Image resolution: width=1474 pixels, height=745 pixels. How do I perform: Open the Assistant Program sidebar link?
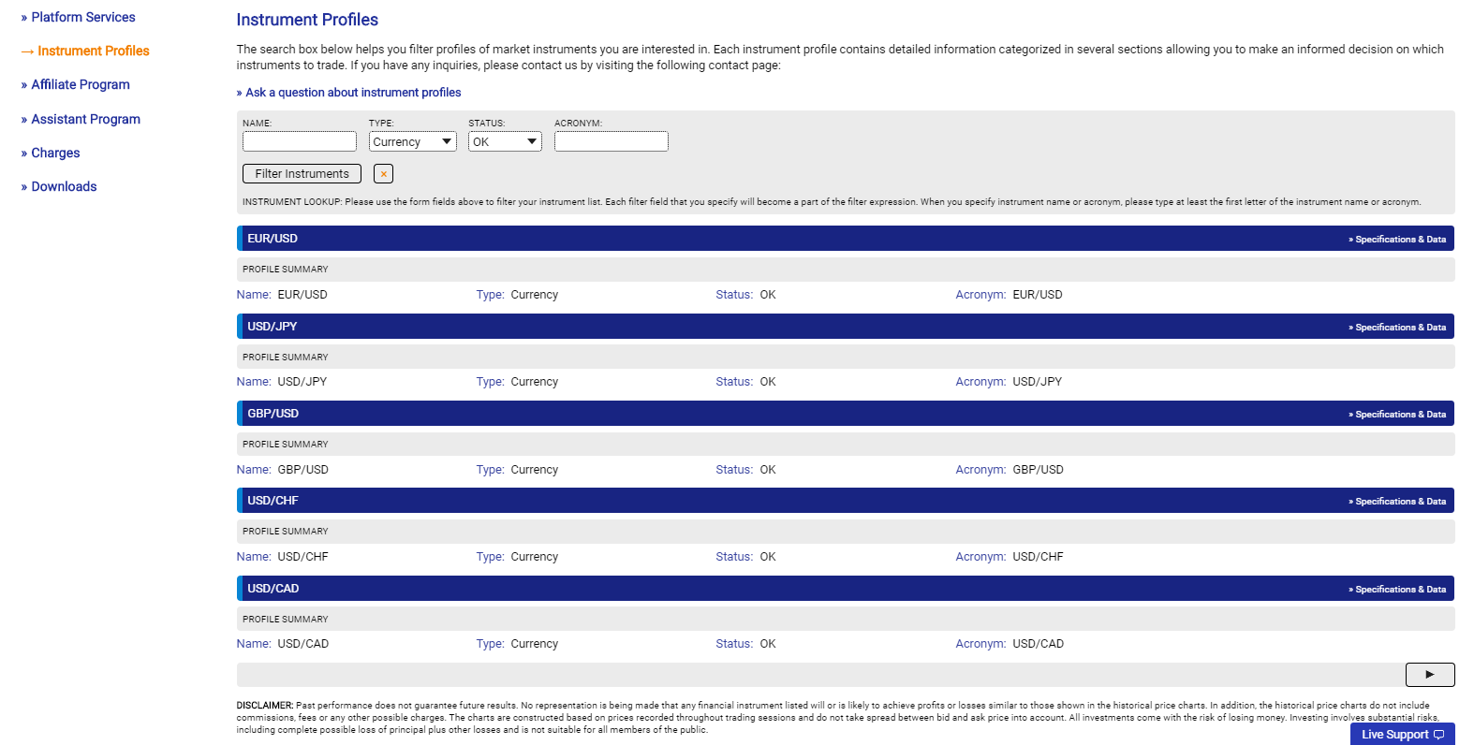coord(86,119)
